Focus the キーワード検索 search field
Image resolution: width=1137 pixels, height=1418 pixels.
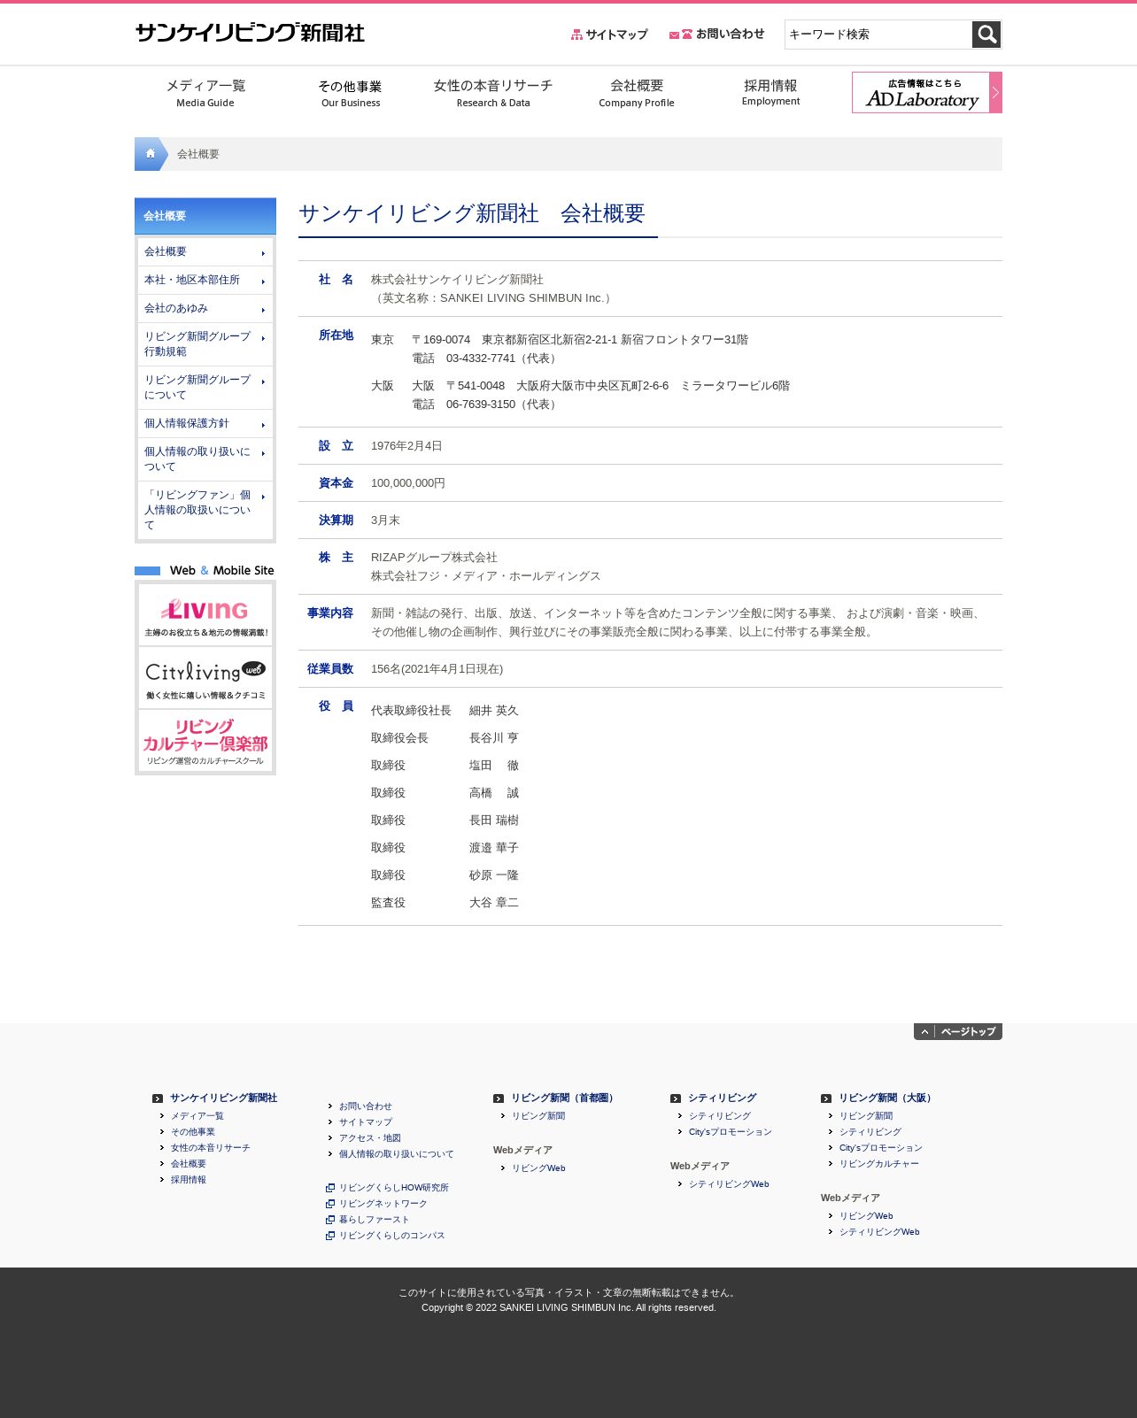pos(878,35)
